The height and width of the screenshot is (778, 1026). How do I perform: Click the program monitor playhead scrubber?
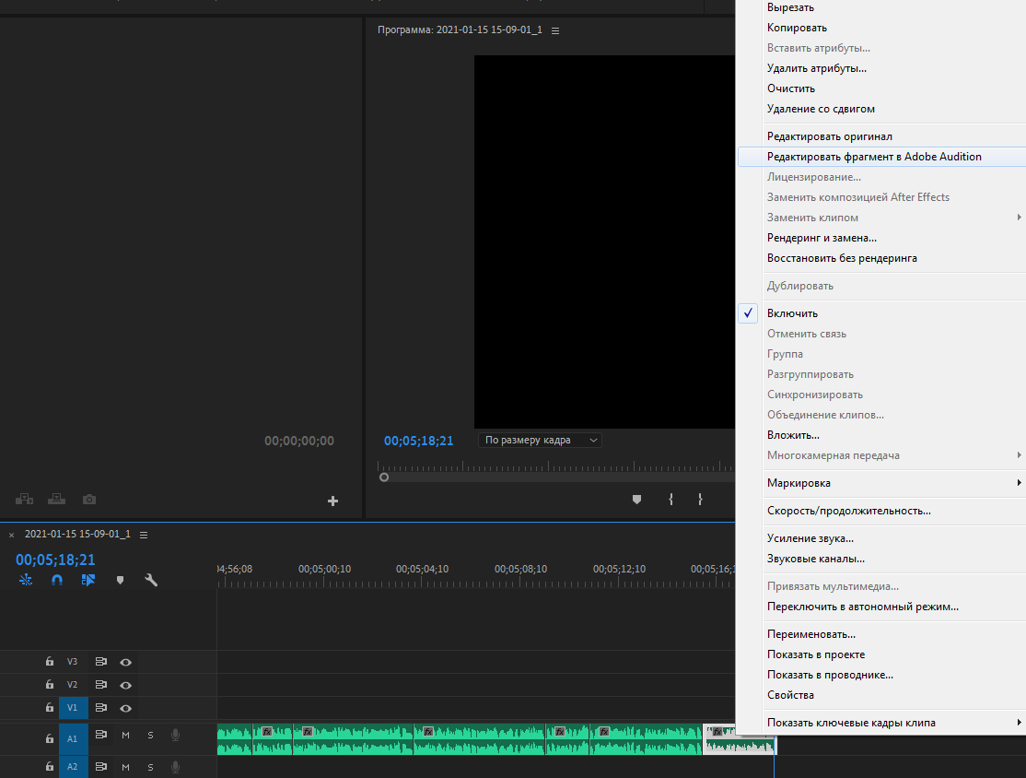(384, 477)
